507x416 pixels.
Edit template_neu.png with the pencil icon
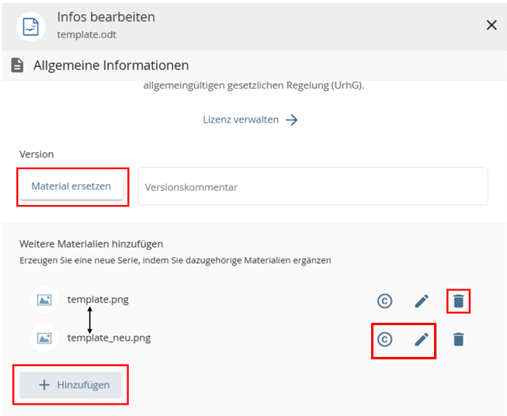[422, 339]
